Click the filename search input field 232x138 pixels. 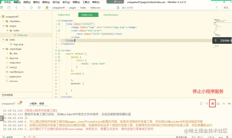[x=167, y=8]
